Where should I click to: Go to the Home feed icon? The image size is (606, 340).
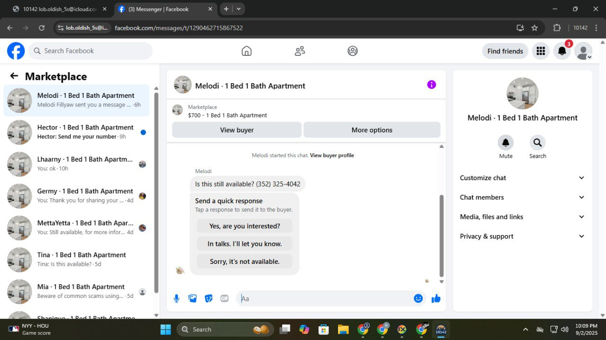pos(247,51)
